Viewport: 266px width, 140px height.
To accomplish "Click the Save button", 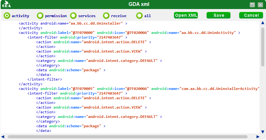I will click(219, 15).
